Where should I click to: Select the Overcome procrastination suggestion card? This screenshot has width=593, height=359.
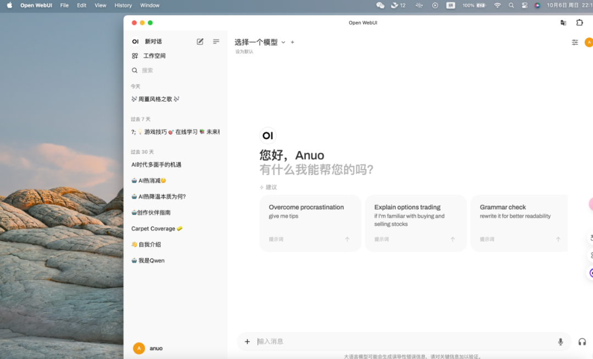pos(310,223)
